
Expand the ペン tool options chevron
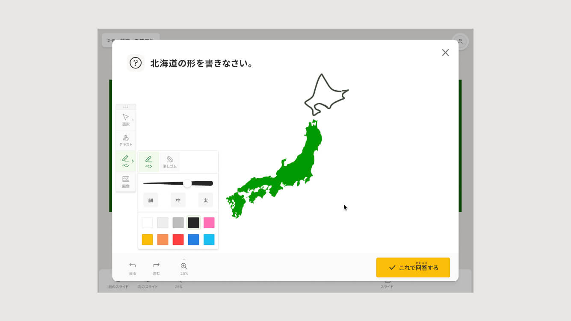coord(133,161)
